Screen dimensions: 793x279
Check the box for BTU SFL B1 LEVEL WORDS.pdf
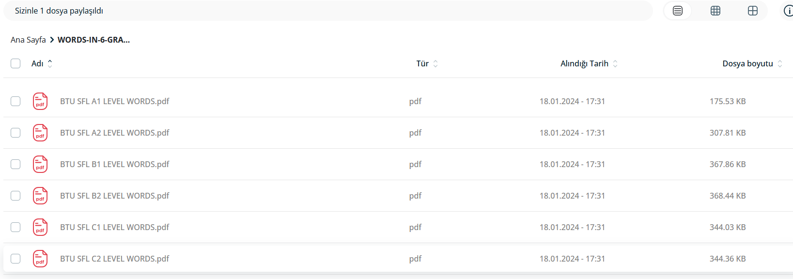pyautogui.click(x=16, y=164)
